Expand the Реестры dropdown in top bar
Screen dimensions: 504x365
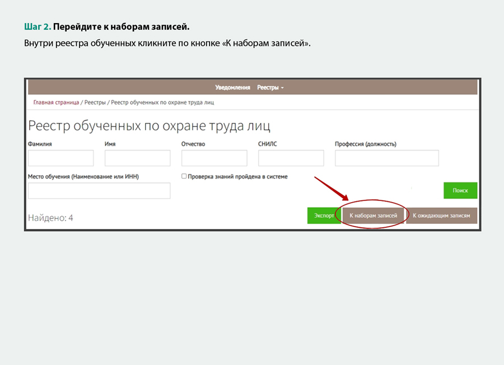(270, 88)
